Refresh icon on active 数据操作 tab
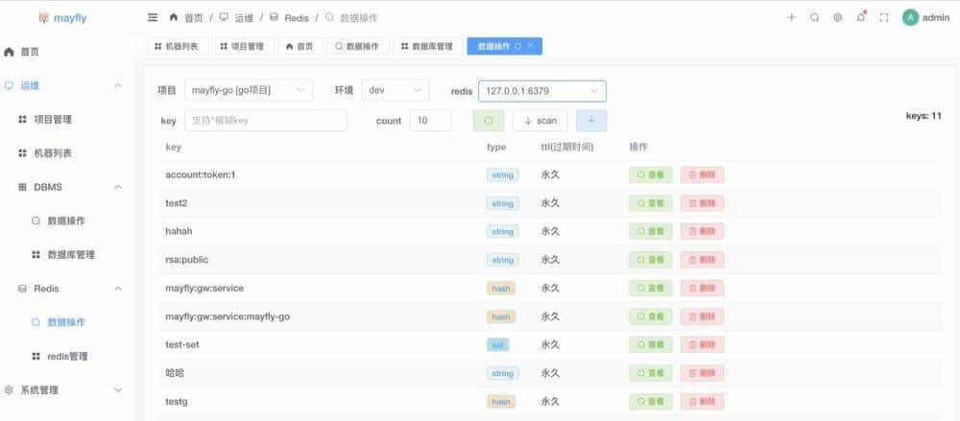 pos(518,46)
